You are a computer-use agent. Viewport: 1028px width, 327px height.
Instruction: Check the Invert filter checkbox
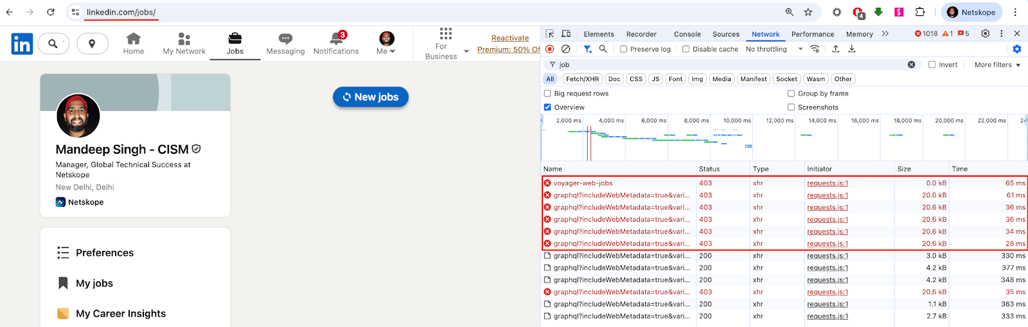[x=932, y=64]
